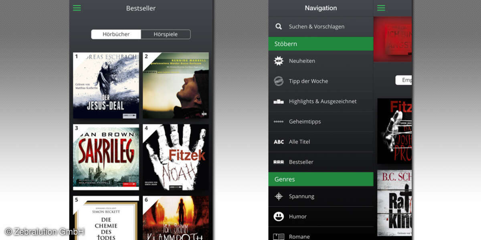This screenshot has height=240, width=481.
Task: Switch to the Hörspiele segment
Action: (x=166, y=34)
